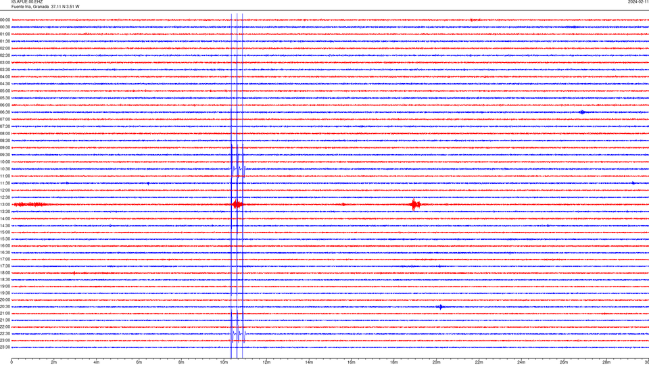The height and width of the screenshot is (365, 649).
Task: Select the 20:30 trace time label
Action: (5, 307)
